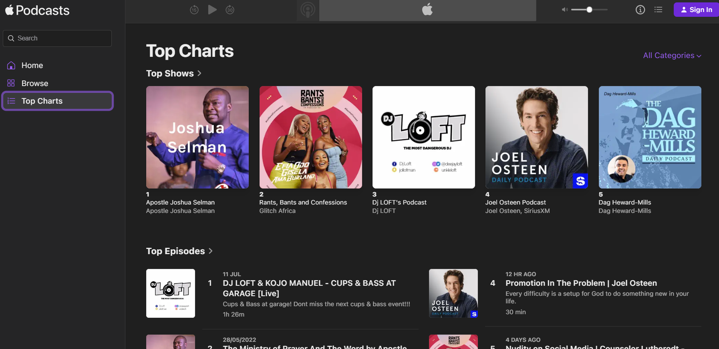Click the skip back 15 seconds icon

194,10
